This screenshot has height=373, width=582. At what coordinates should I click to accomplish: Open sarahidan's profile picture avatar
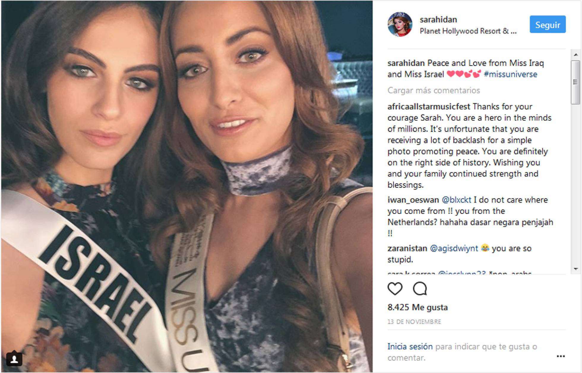point(400,24)
